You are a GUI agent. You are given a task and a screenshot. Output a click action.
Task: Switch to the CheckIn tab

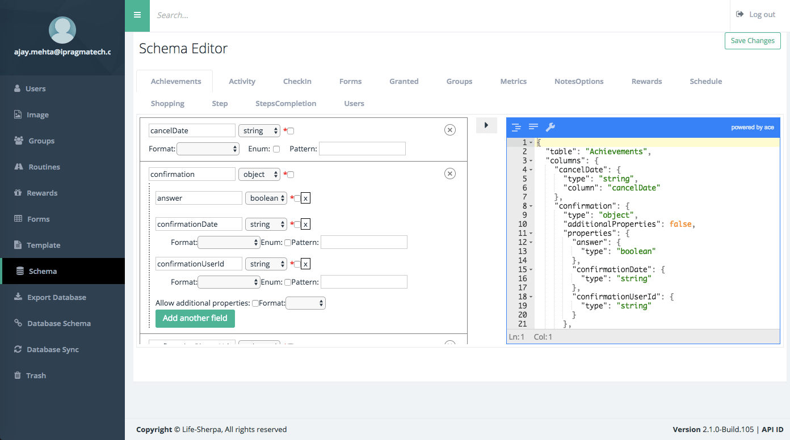(x=297, y=81)
